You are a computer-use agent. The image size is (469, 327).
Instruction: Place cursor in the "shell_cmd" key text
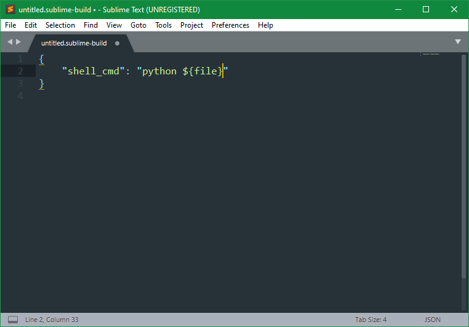point(93,71)
